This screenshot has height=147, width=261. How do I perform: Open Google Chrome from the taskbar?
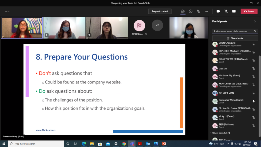pyautogui.click(x=124, y=144)
